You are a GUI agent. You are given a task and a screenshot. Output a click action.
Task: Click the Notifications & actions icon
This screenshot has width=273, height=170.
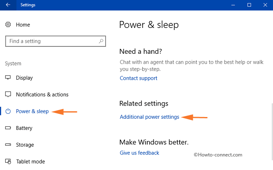(x=8, y=94)
